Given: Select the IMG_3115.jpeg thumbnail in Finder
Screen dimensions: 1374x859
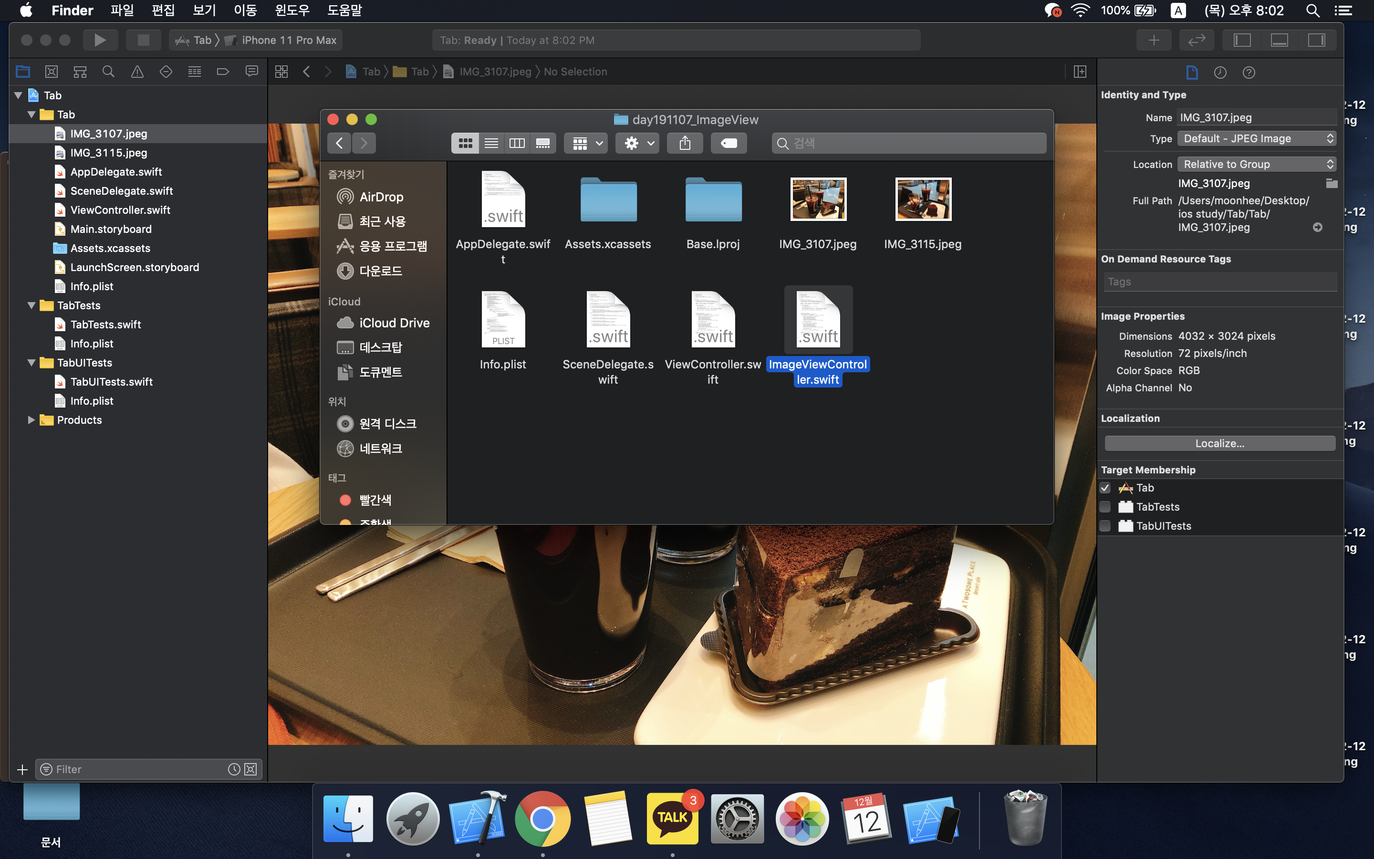Looking at the screenshot, I should (923, 200).
